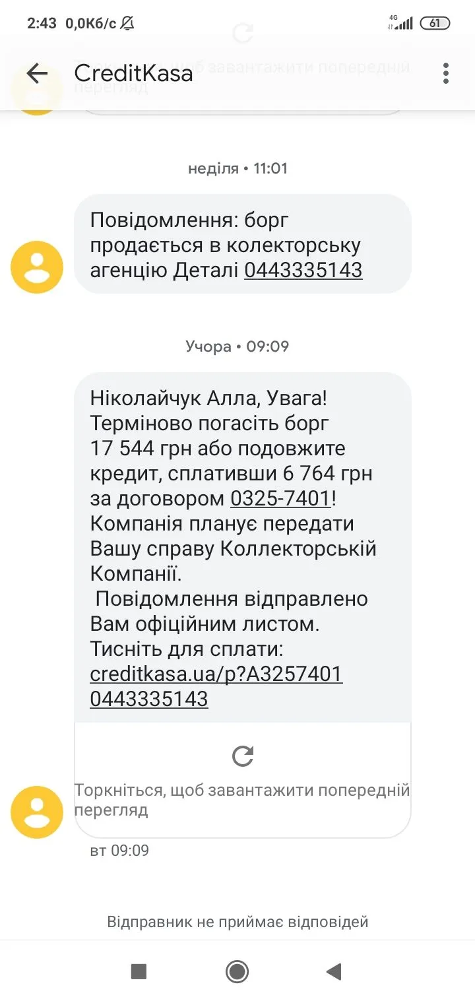The height and width of the screenshot is (1003, 475).
Task: Open the three-dot overflow menu
Action: (446, 73)
